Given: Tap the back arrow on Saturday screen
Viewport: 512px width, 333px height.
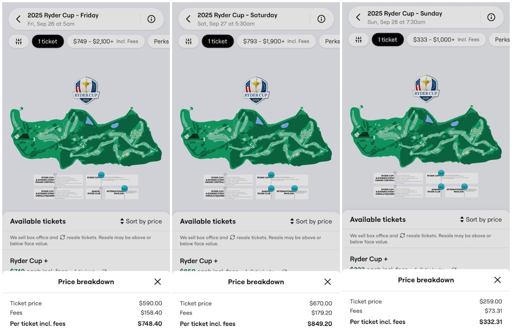Looking at the screenshot, I should (x=188, y=19).
